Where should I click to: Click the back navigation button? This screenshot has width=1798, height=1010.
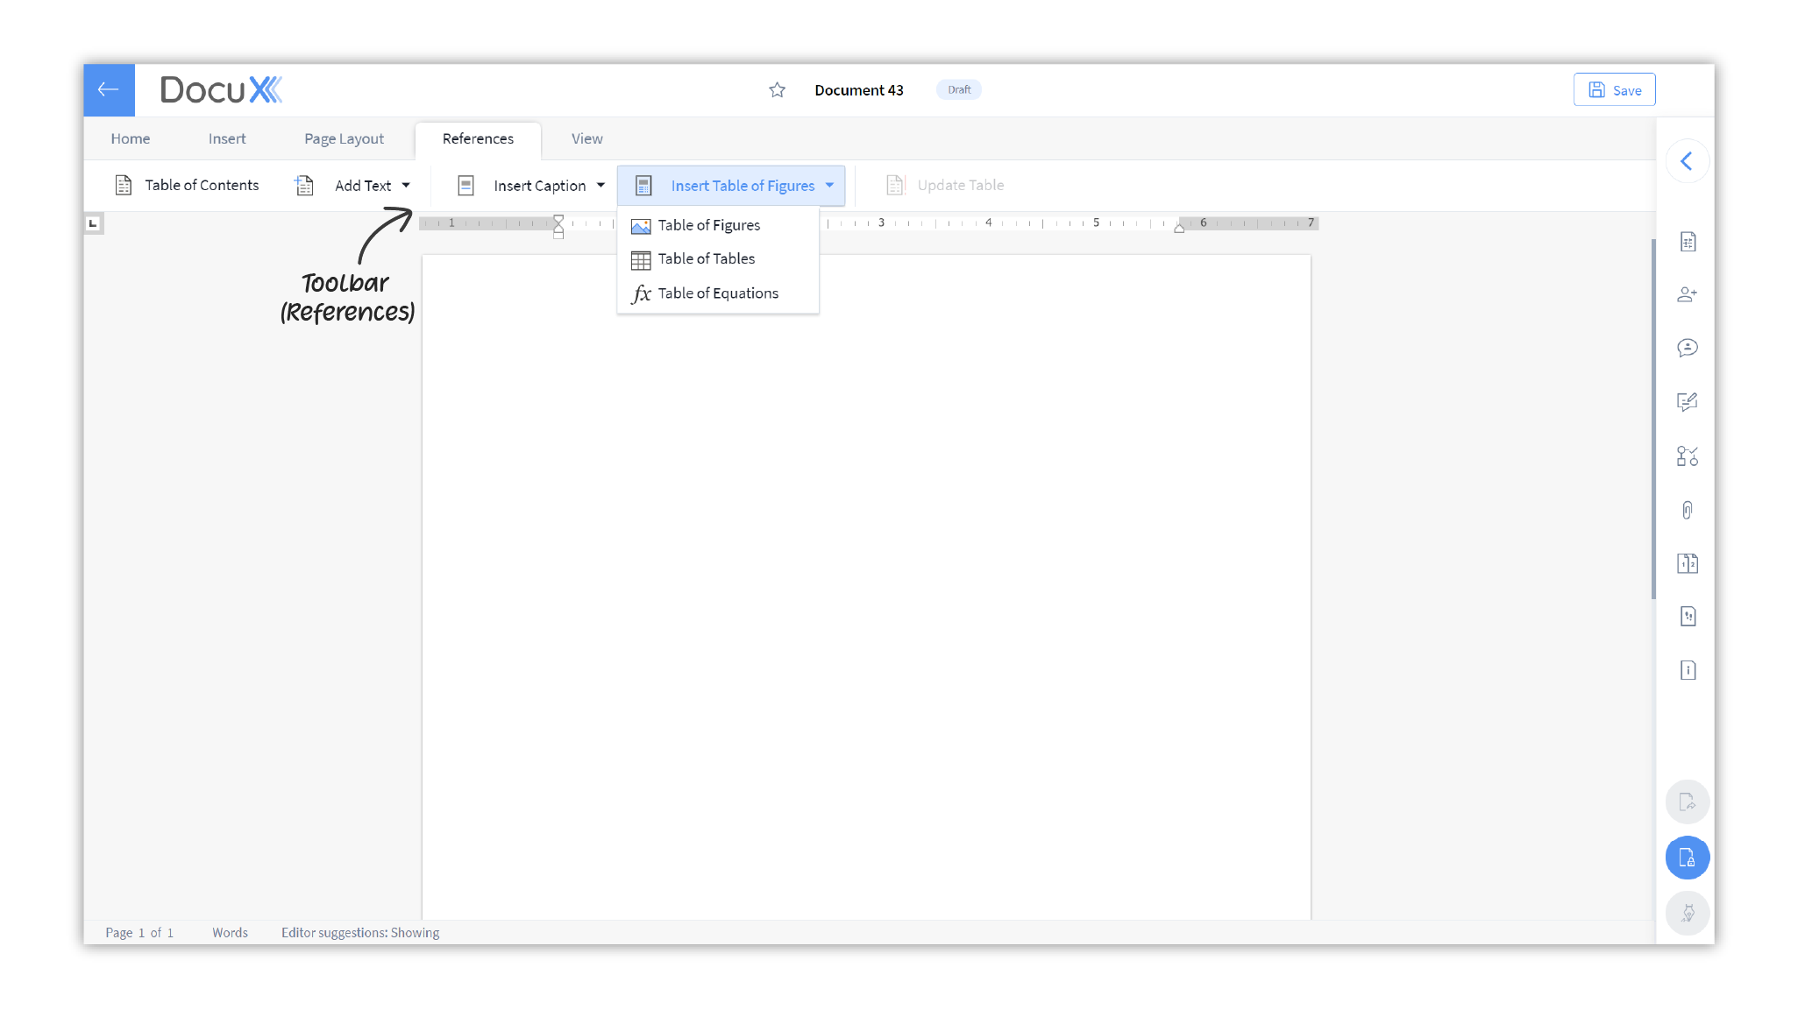click(109, 88)
